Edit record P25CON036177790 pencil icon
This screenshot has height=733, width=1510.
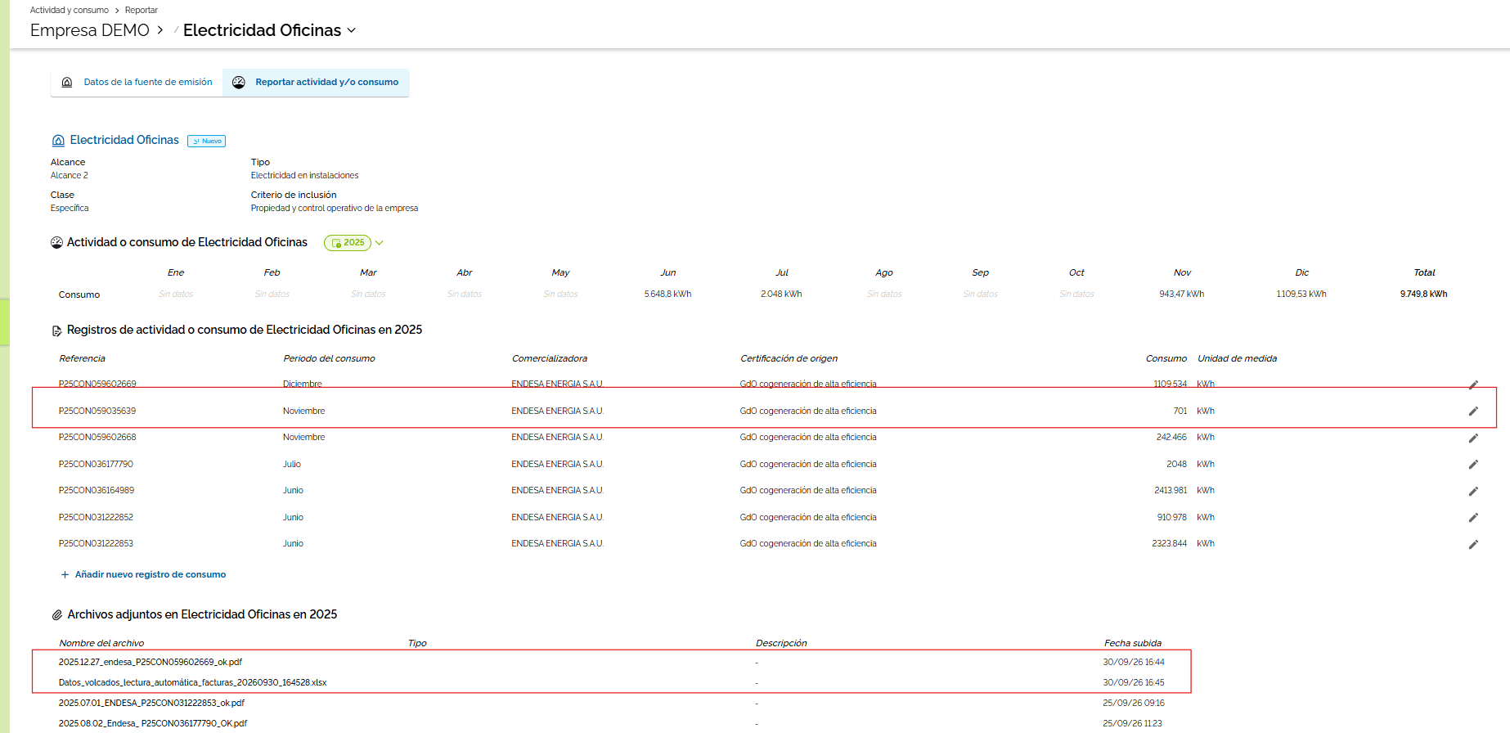click(x=1473, y=465)
